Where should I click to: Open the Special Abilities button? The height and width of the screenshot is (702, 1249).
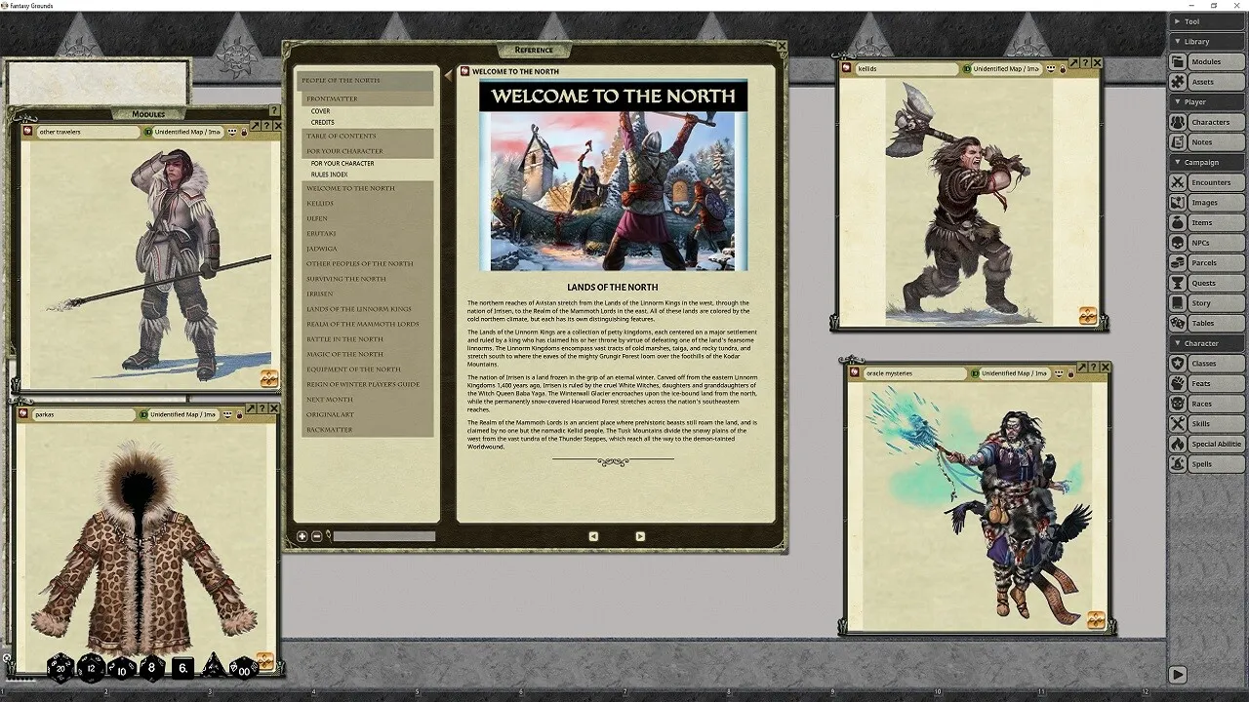[x=1207, y=444]
